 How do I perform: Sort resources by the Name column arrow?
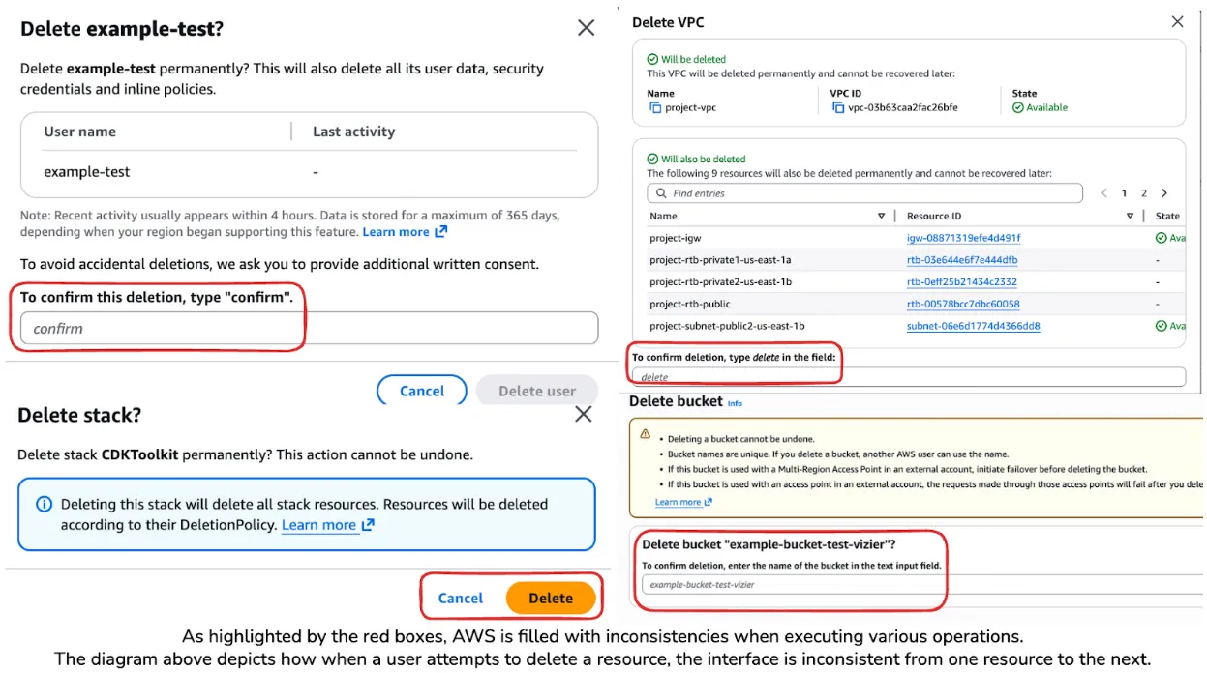point(881,216)
